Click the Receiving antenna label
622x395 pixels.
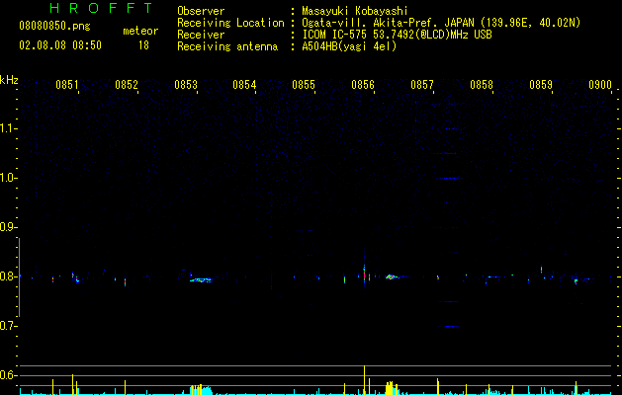coord(227,46)
